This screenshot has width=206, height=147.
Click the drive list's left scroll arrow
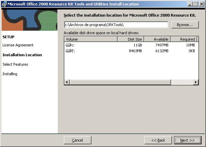tap(67, 82)
